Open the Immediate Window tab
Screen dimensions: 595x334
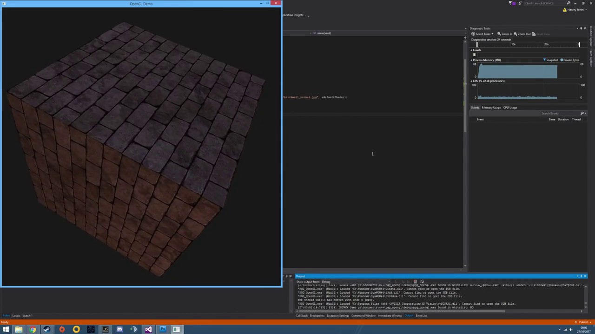point(390,316)
